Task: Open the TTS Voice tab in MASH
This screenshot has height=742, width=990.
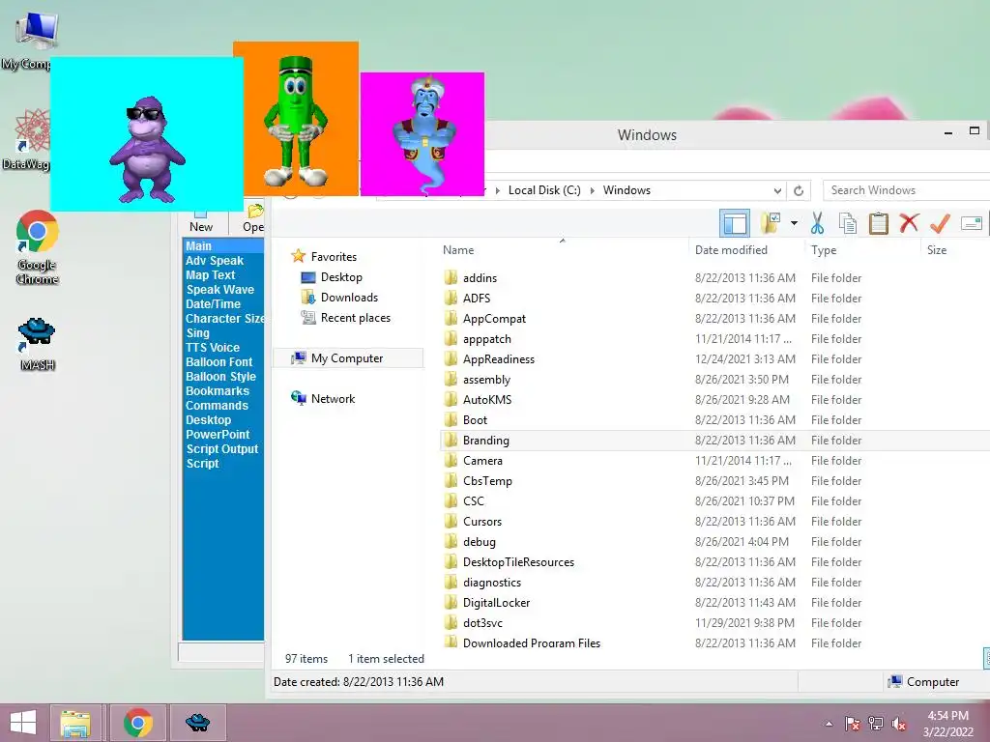Action: pyautogui.click(x=212, y=348)
